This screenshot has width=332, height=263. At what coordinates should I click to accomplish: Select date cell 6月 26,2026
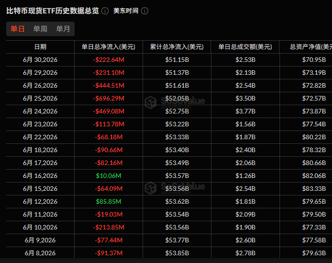click(x=40, y=86)
